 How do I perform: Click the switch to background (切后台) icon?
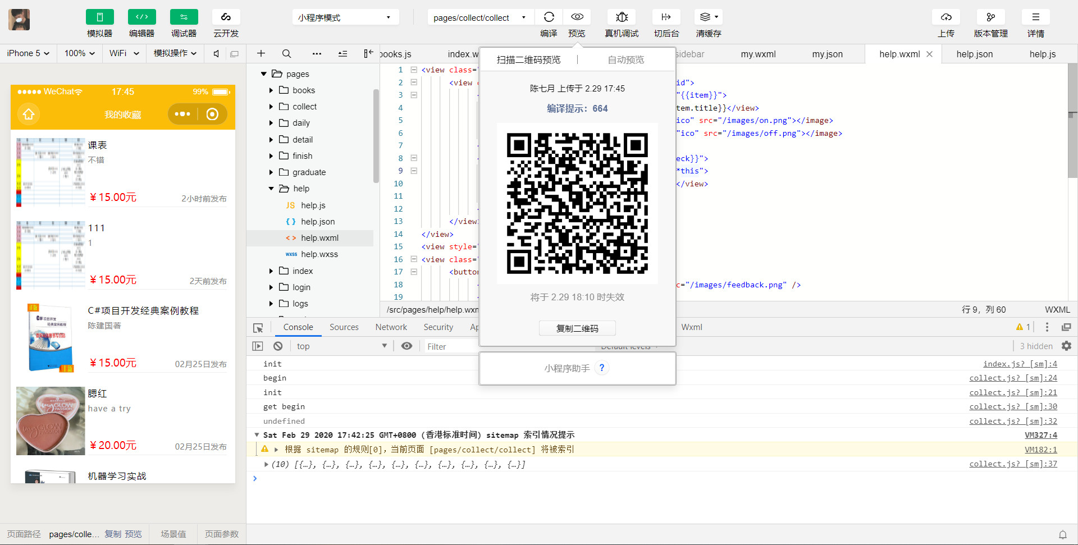click(666, 17)
